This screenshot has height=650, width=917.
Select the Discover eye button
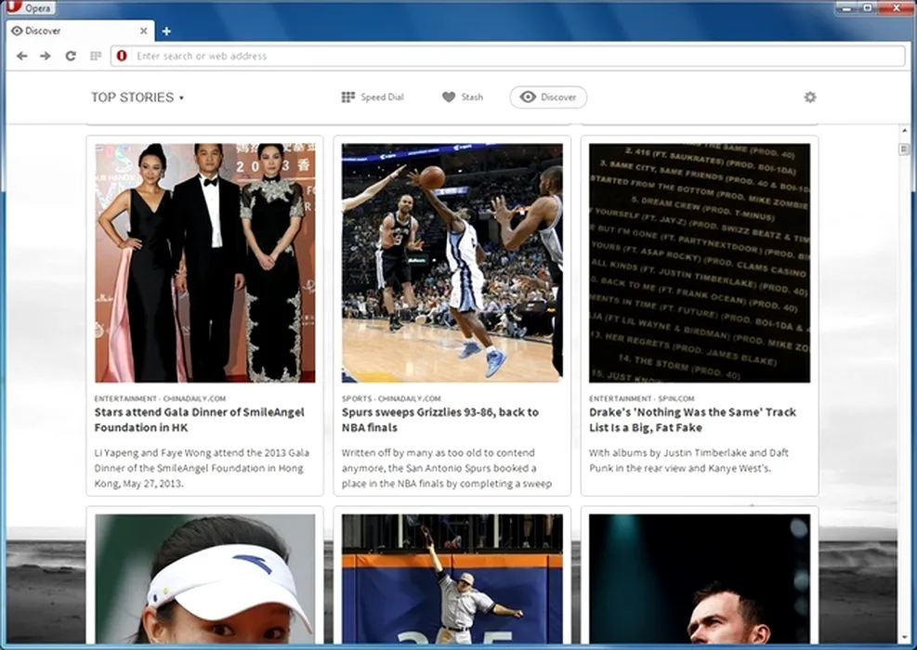[x=548, y=97]
